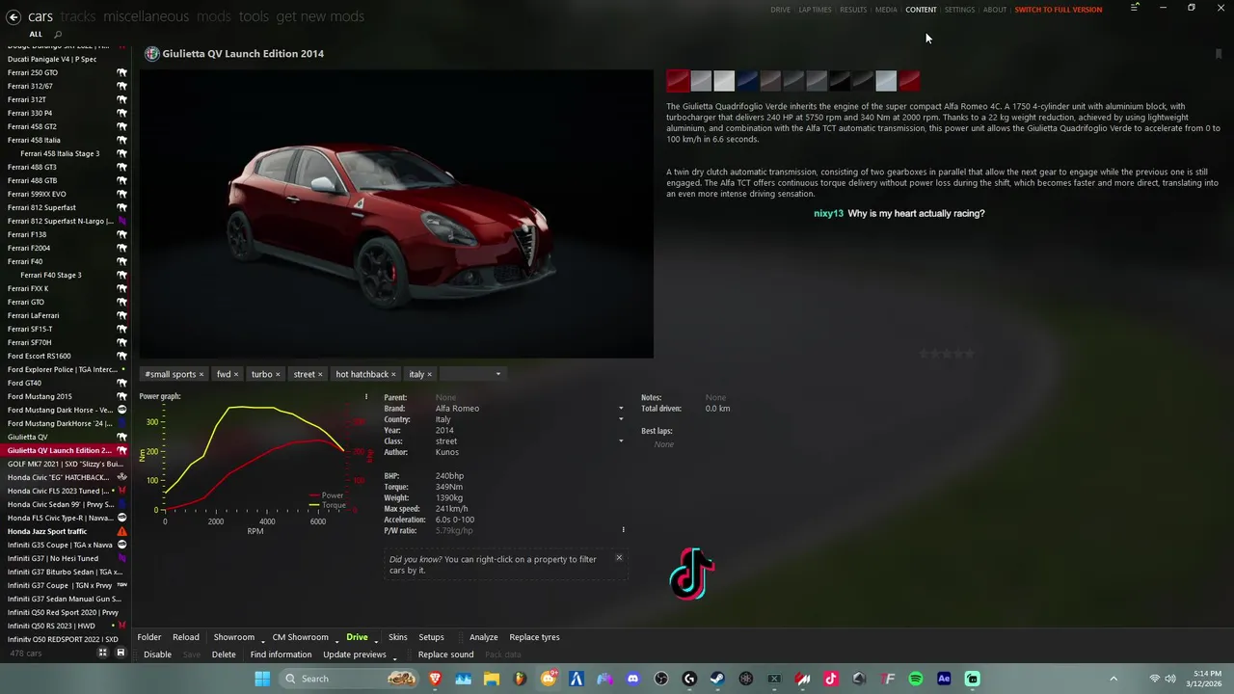This screenshot has width=1234, height=694.
Task: Click the grid view icon below the car list
Action: coord(102,653)
